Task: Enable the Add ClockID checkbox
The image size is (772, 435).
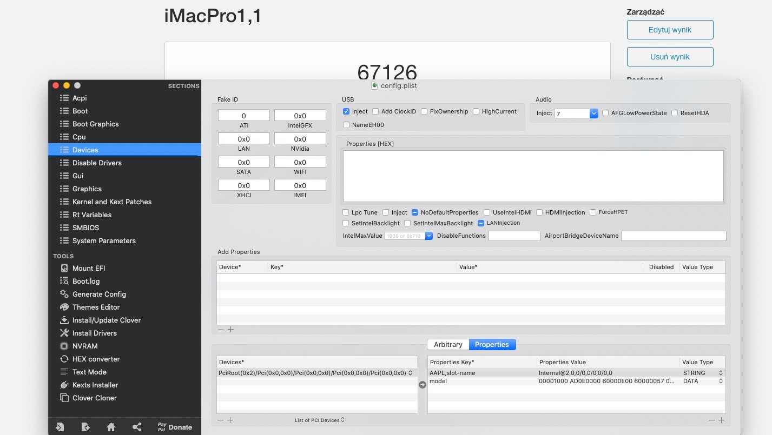Action: [x=375, y=111]
